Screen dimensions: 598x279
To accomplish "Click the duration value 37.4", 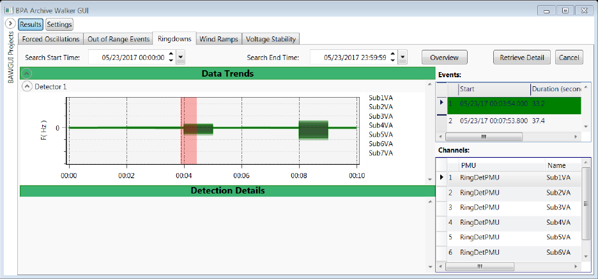I will tap(538, 121).
